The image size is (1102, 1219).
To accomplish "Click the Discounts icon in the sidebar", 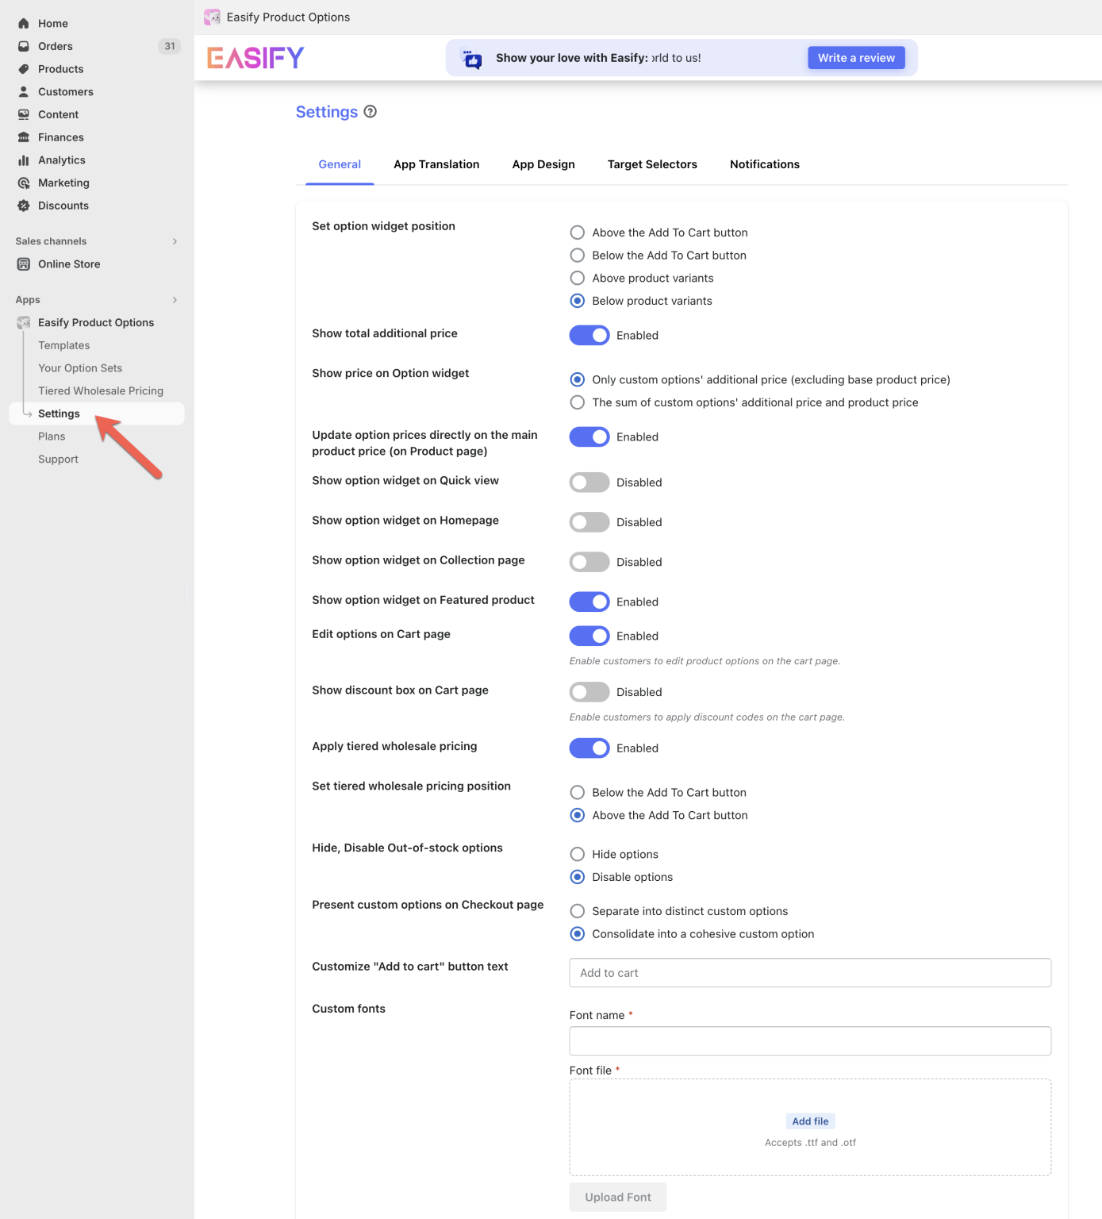I will [x=24, y=206].
